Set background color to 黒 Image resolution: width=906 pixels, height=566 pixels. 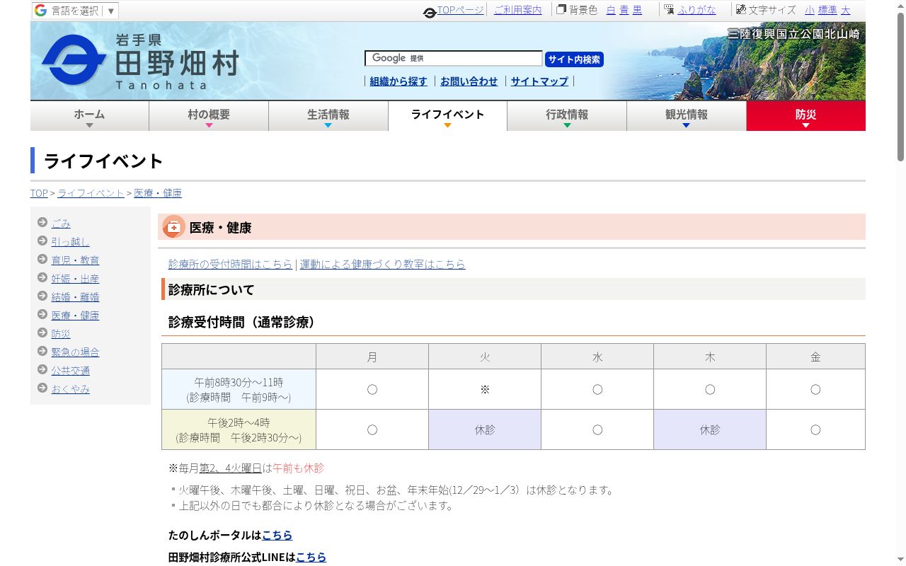637,10
